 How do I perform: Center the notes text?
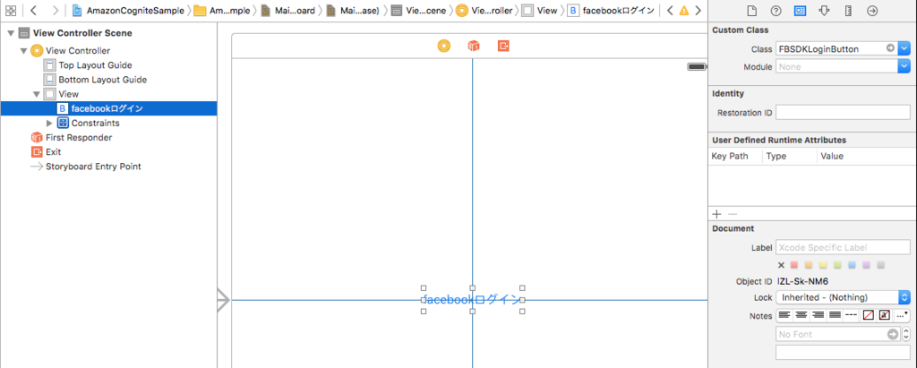(x=801, y=315)
